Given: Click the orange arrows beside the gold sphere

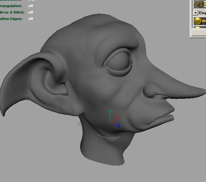Looking at the screenshot, I should pos(204,21).
